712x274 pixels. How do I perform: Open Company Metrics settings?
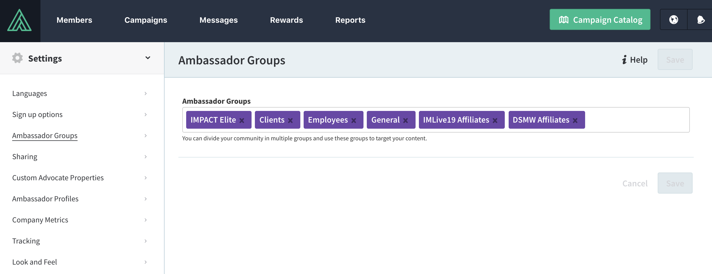pyautogui.click(x=40, y=220)
